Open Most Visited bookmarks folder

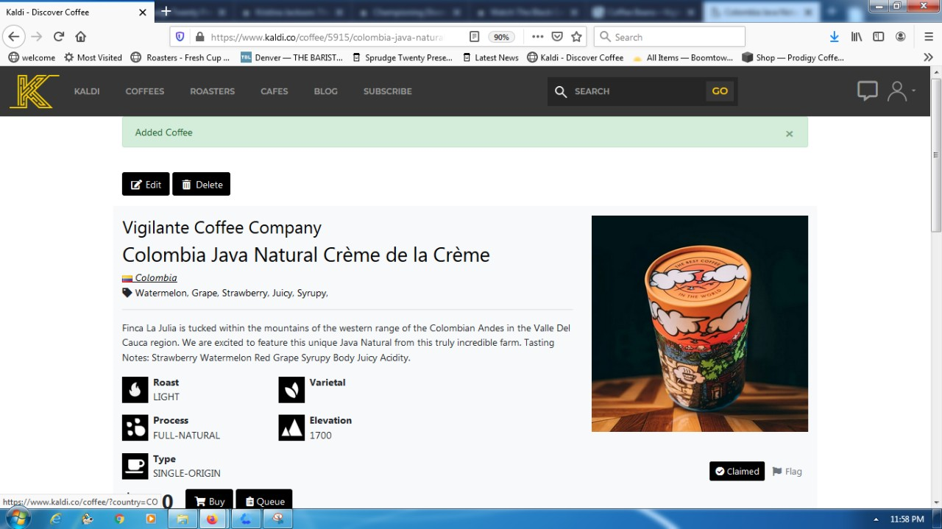coord(93,57)
